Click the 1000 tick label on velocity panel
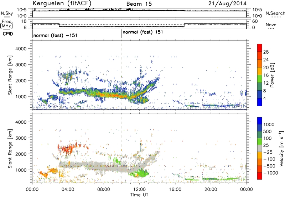The height and width of the screenshot is (197, 285). [x=21, y=170]
